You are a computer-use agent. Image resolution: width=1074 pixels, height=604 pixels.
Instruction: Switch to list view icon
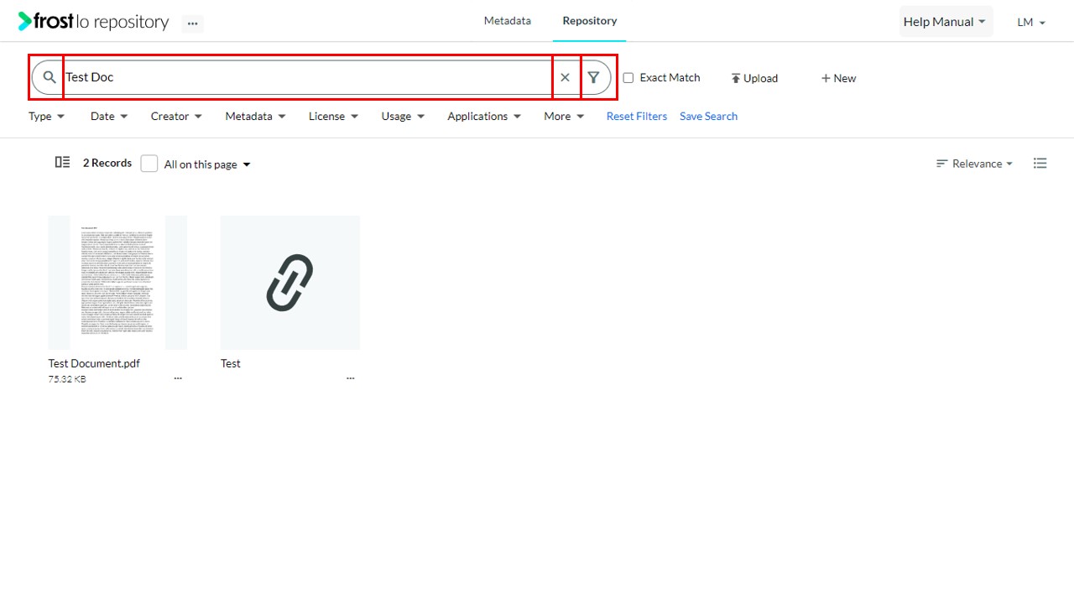[x=1040, y=164]
